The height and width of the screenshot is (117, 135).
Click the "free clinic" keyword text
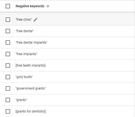tap(24, 20)
